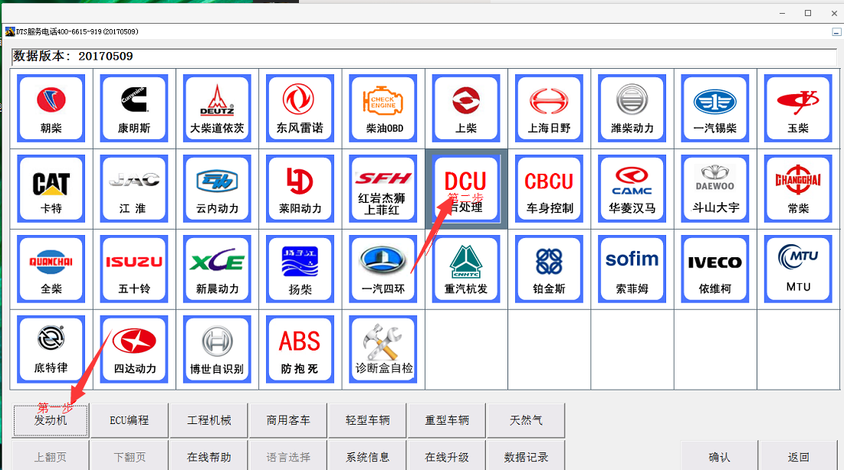Open the SFH 红岩杰狮上菲红 icon
The width and height of the screenshot is (844, 470).
click(x=383, y=189)
